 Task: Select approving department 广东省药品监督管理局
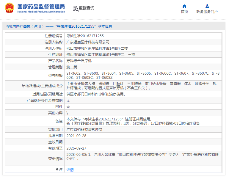(84, 129)
